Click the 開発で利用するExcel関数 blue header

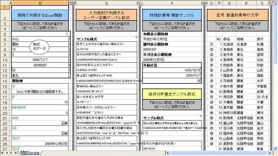click(x=40, y=15)
